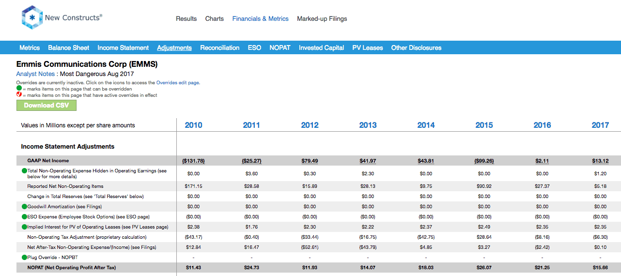The height and width of the screenshot is (276, 621).
Task: Click 2013 GAAP Net Income $41.97
Action: 368,161
